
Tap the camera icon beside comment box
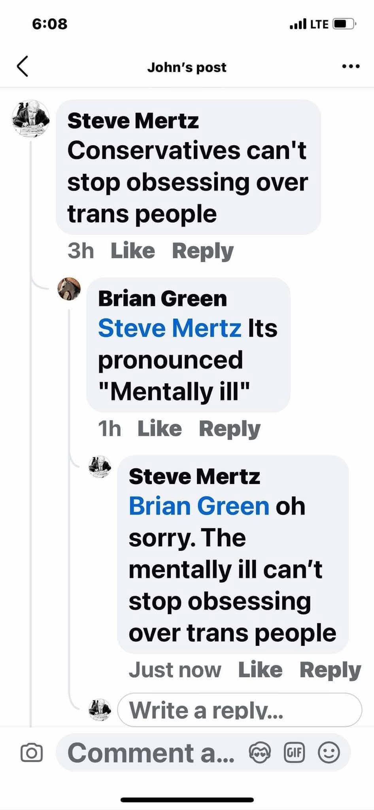(31, 753)
